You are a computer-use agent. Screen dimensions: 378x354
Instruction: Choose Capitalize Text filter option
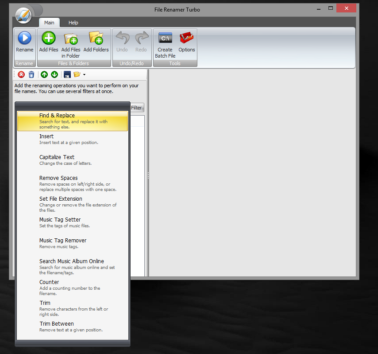click(73, 160)
